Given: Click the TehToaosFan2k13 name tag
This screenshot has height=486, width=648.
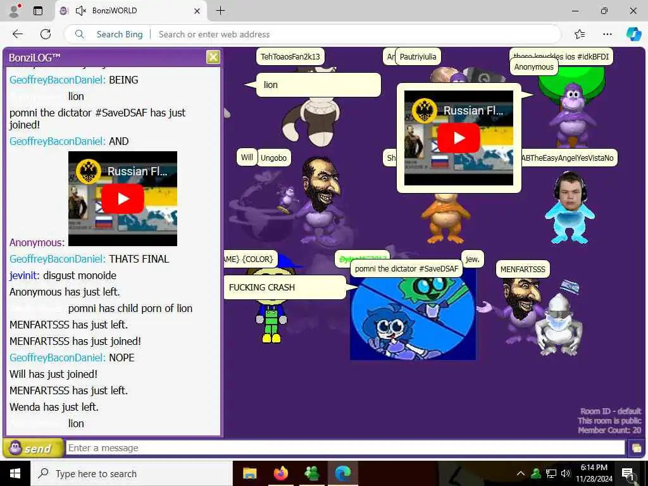Looking at the screenshot, I should click(x=290, y=56).
